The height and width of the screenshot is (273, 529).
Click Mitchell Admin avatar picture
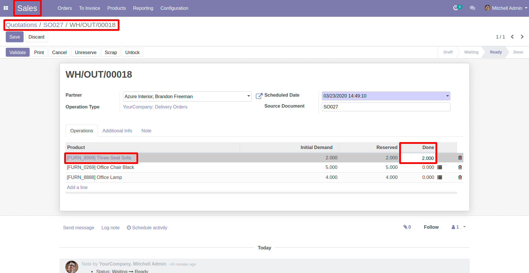click(488, 8)
